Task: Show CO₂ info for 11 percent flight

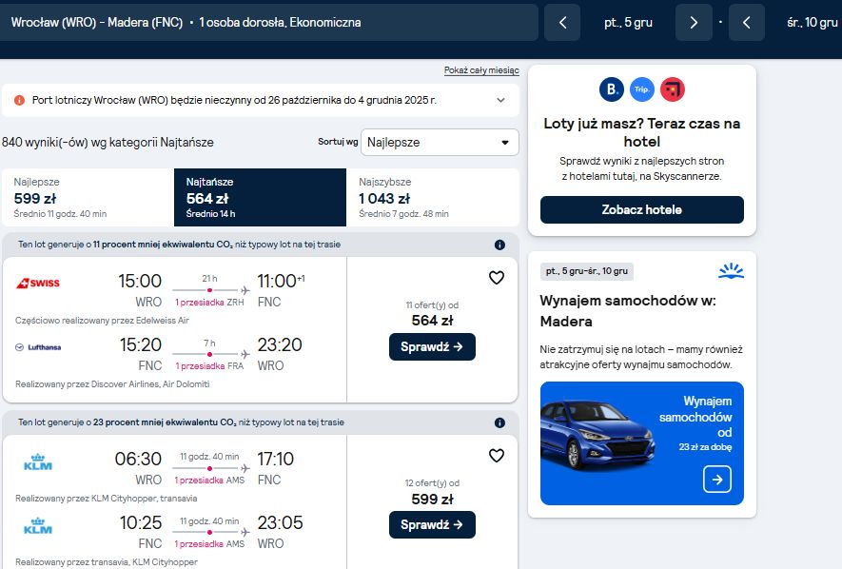Action: click(x=499, y=245)
